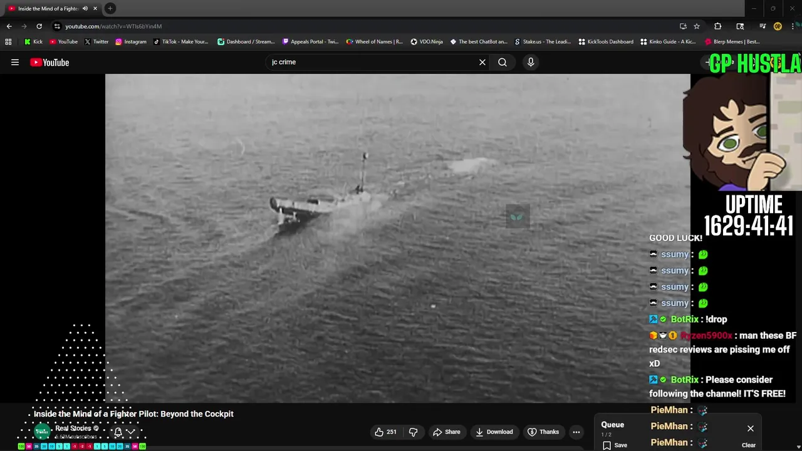Pause the fighter pilot video
Image resolution: width=802 pixels, height=451 pixels.
pyautogui.click(x=397, y=238)
